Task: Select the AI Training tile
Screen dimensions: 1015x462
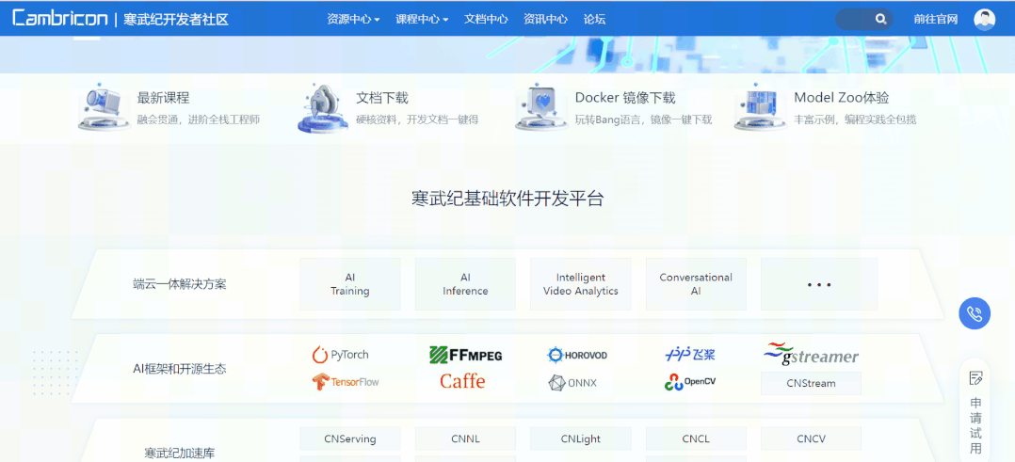Action: click(x=350, y=284)
